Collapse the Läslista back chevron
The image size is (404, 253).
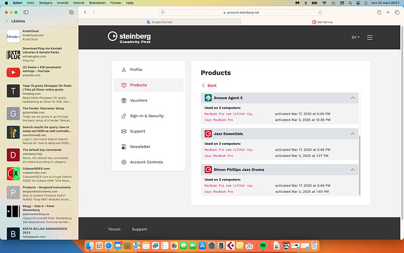coord(7,21)
